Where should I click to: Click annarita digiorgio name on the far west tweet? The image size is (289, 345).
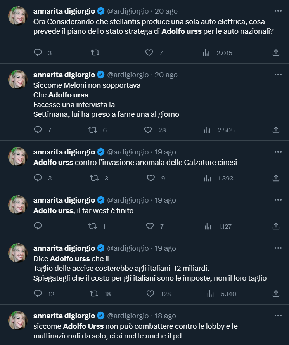64,200
